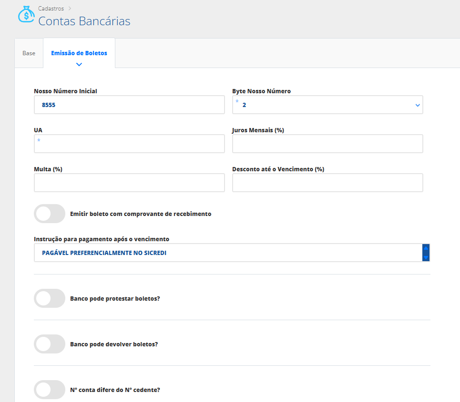Open the Byte Nosso Número dropdown
This screenshot has height=402, width=460.
(327, 105)
